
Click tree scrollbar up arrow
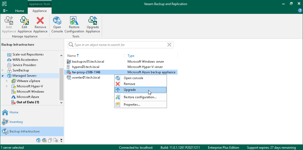click(62, 56)
